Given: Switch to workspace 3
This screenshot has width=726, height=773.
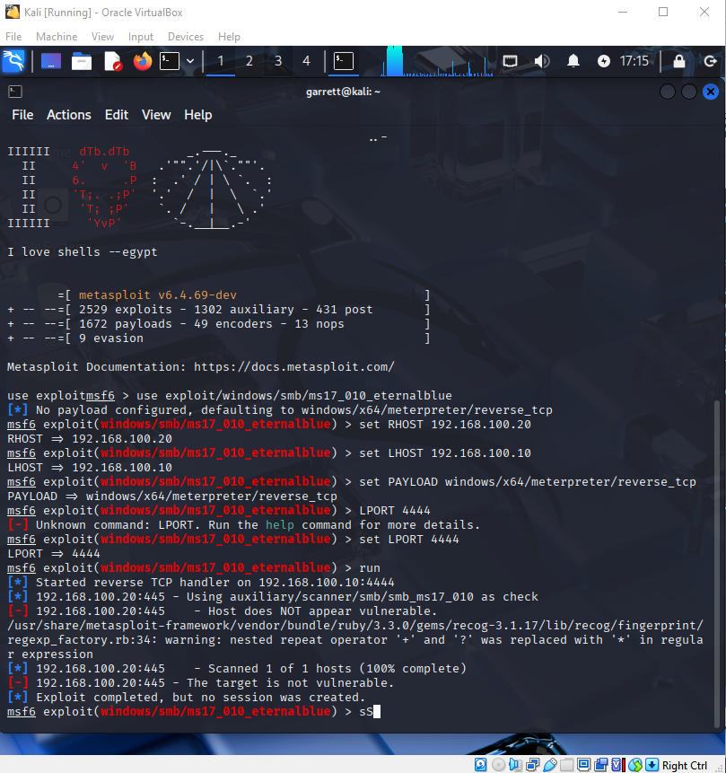Looking at the screenshot, I should tap(278, 61).
